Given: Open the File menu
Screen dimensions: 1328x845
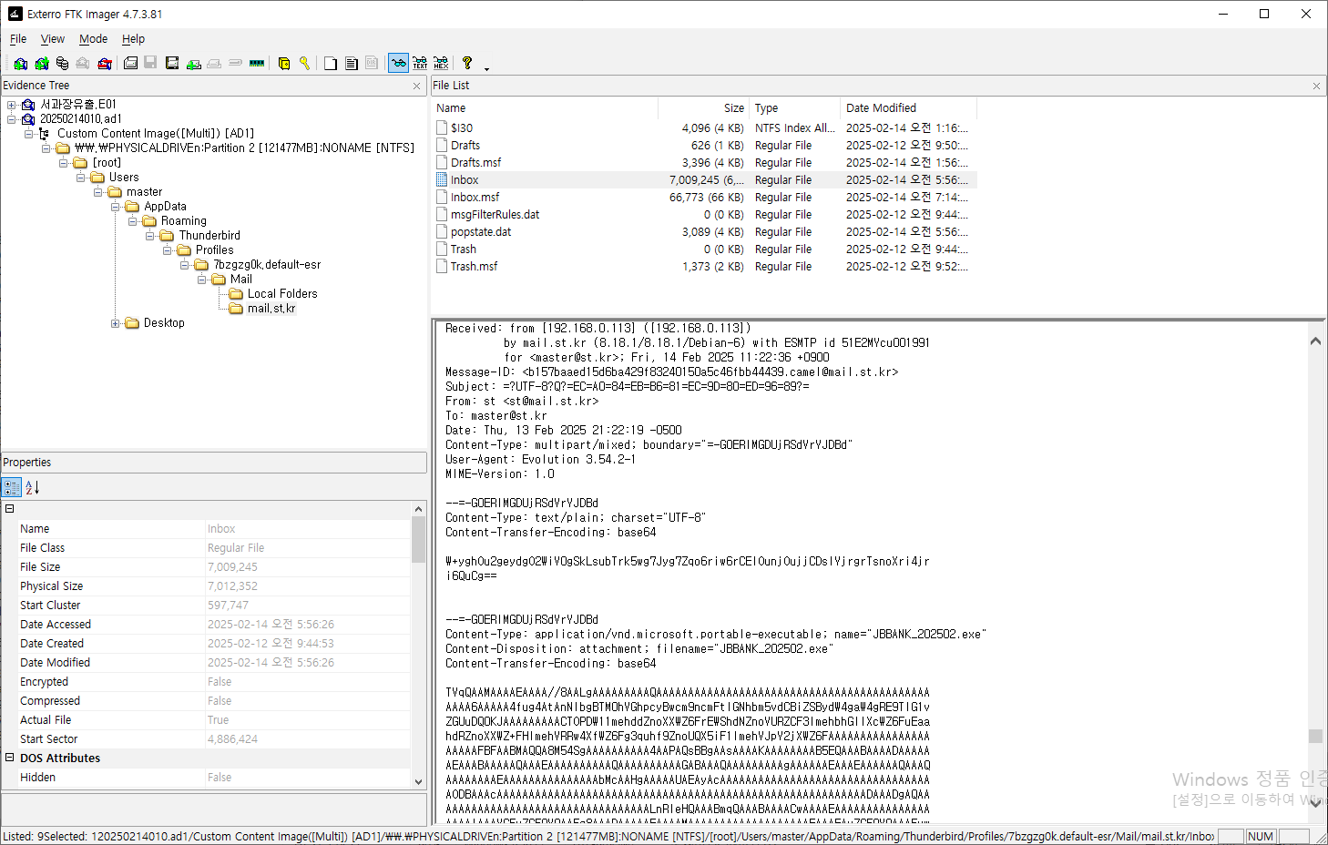Looking at the screenshot, I should coord(18,39).
